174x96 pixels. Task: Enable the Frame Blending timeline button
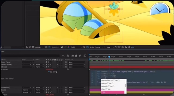tap(76, 56)
